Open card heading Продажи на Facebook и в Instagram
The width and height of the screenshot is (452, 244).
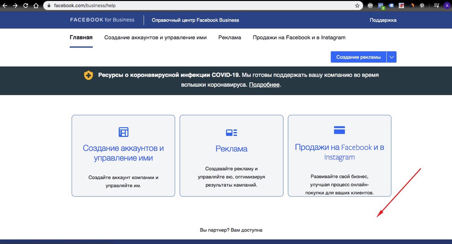tap(339, 152)
